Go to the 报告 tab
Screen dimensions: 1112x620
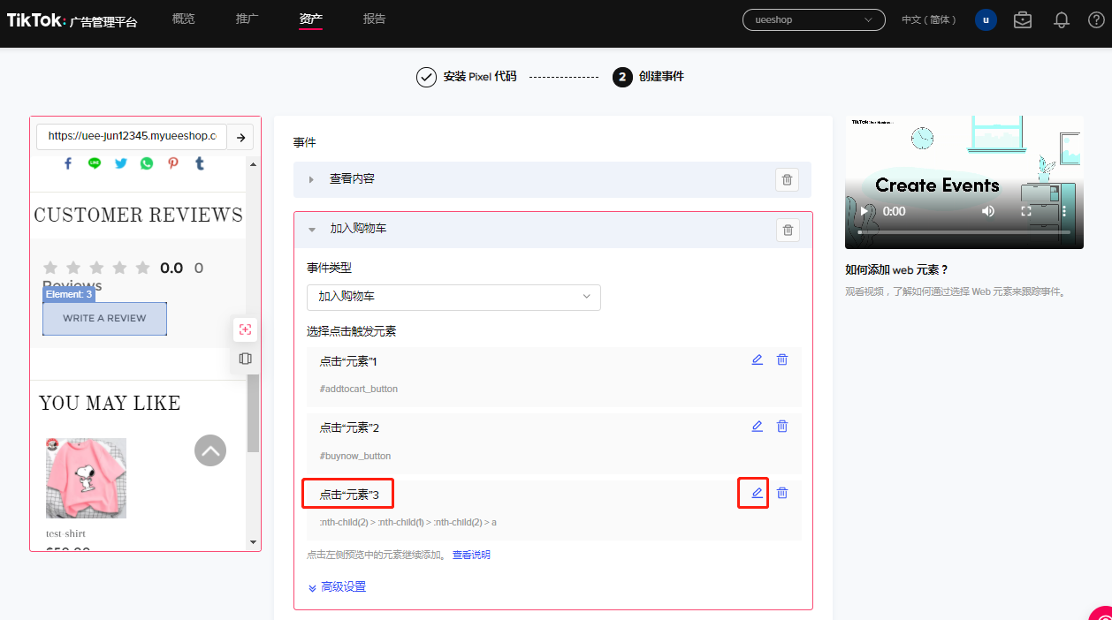point(375,19)
